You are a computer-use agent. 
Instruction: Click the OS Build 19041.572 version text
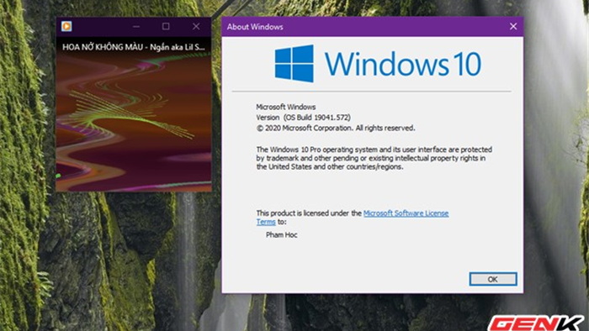click(304, 118)
